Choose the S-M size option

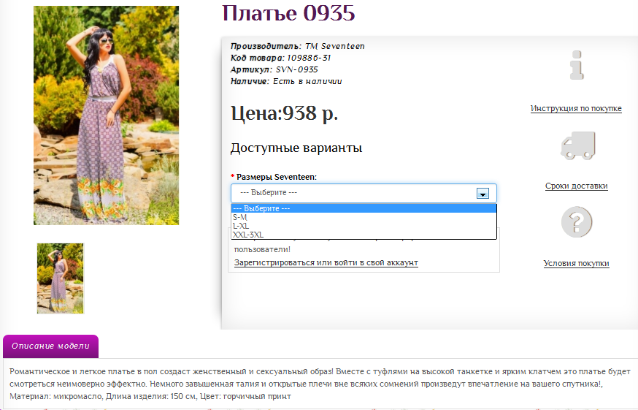pyautogui.click(x=364, y=217)
